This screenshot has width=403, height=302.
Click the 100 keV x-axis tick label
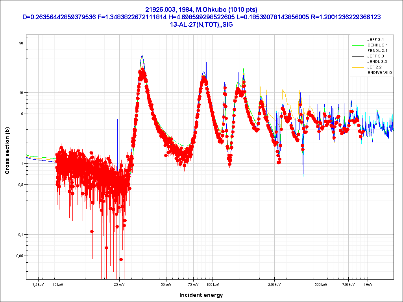[x=213, y=284]
